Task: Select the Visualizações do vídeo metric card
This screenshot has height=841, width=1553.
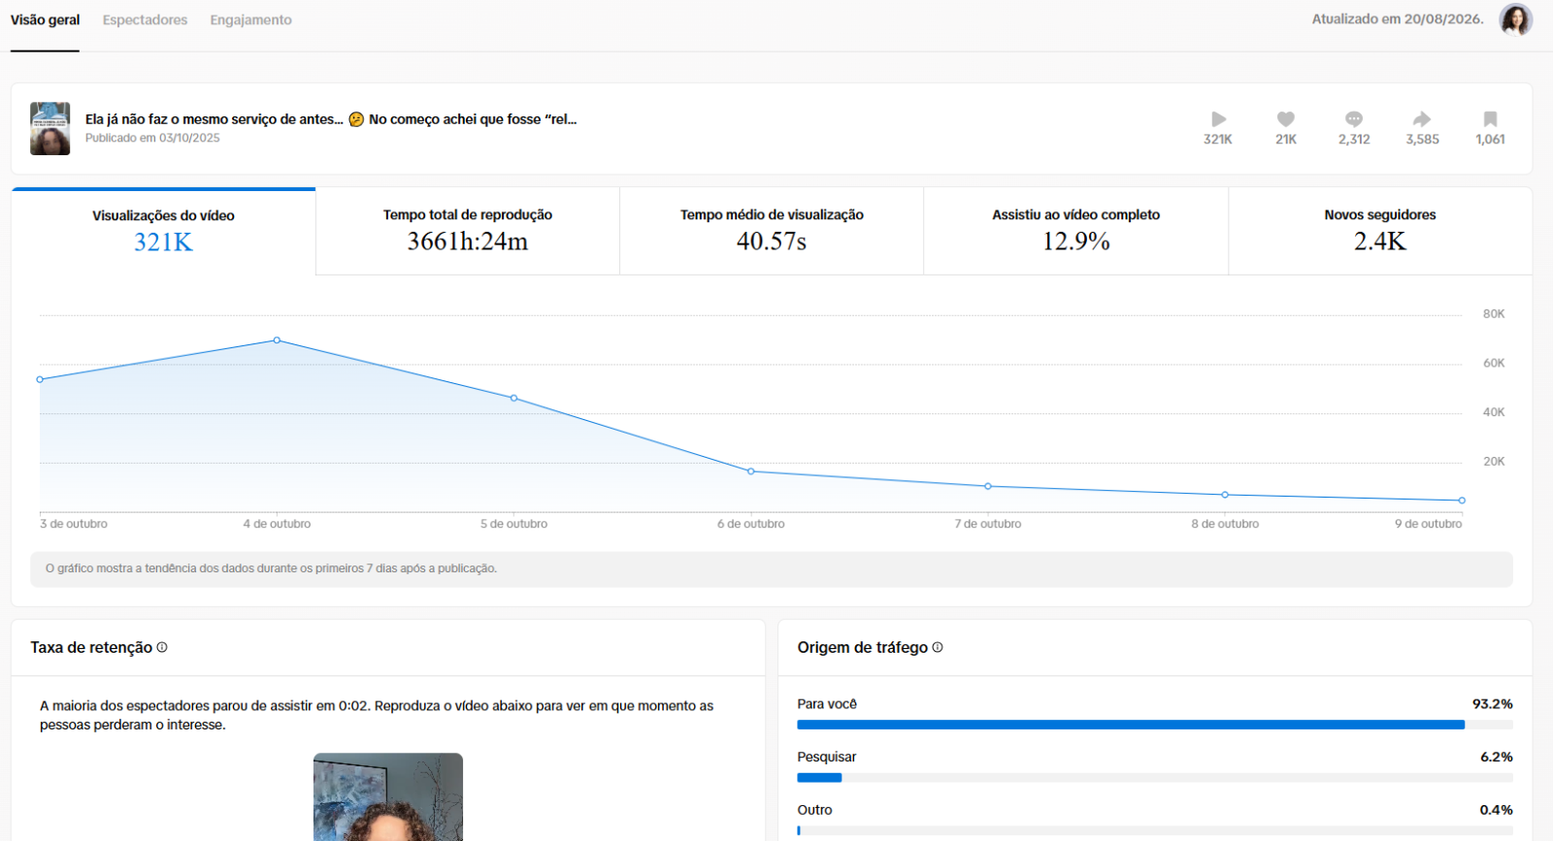Action: tap(163, 231)
